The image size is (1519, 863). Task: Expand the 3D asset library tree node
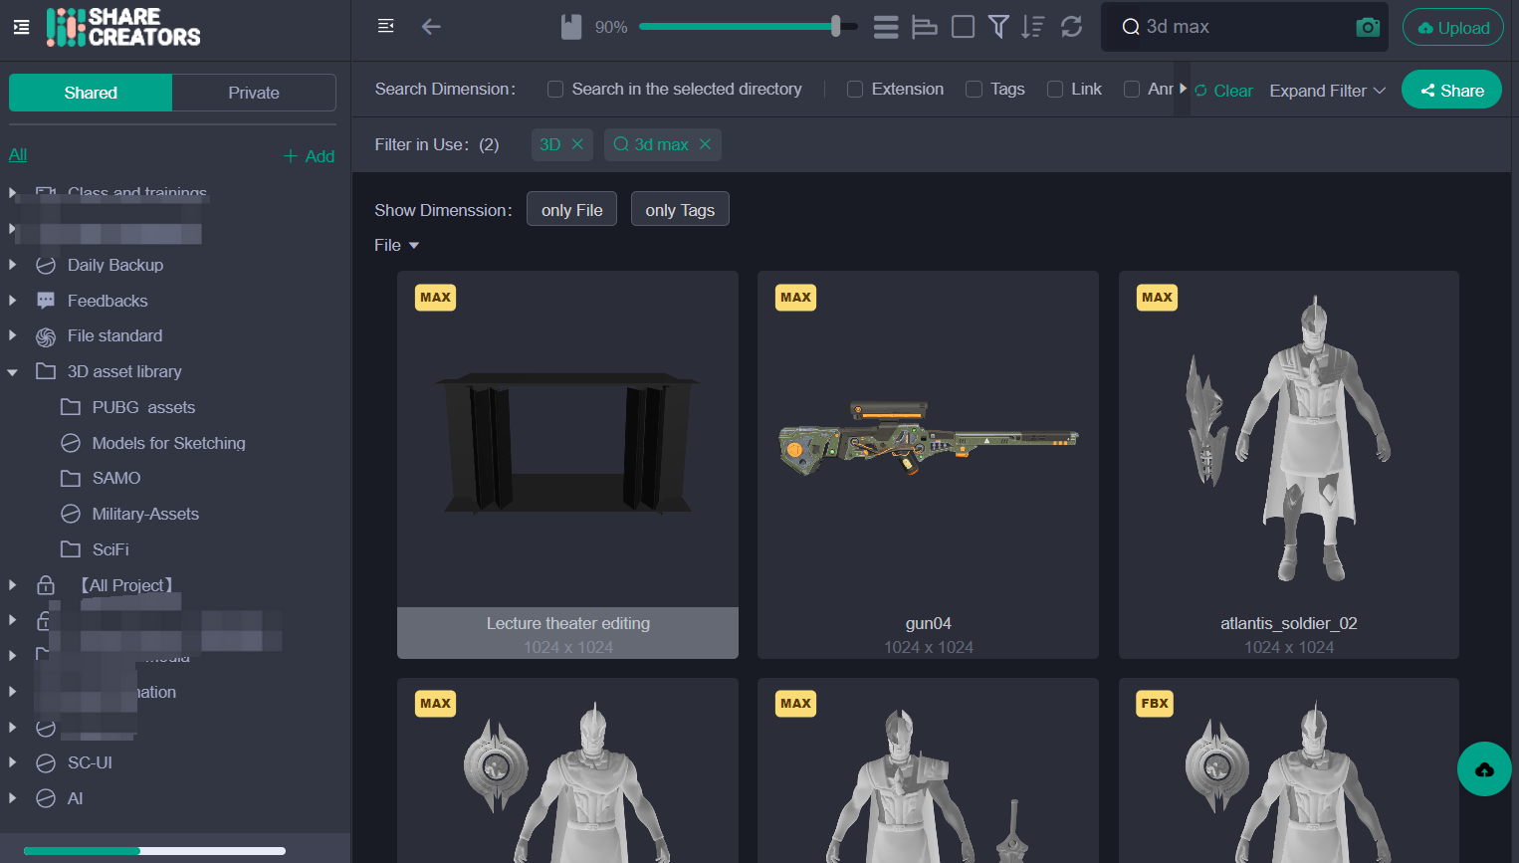pos(13,371)
